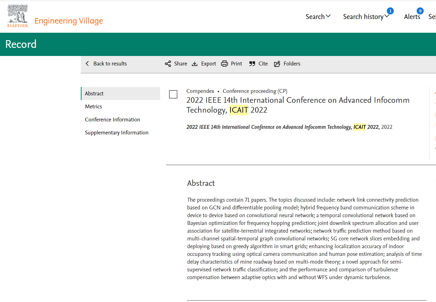Expand the Search history dropdown
The image size is (436, 302).
tap(366, 17)
